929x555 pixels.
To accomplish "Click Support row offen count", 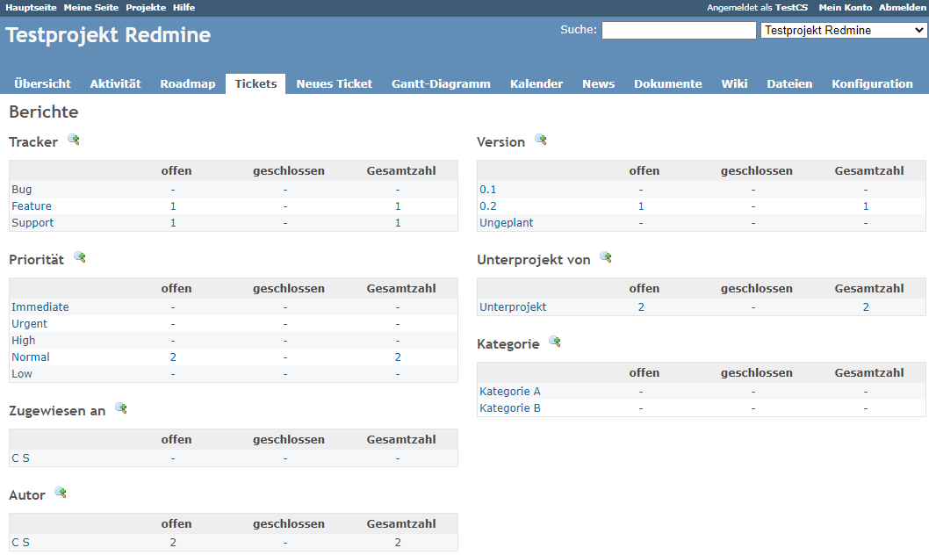I will coord(173,223).
